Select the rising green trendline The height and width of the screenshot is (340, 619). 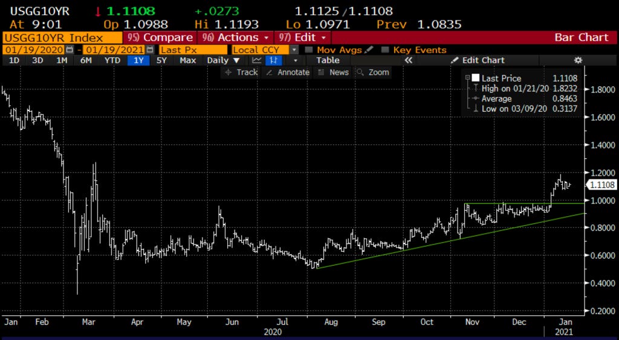tap(450, 241)
